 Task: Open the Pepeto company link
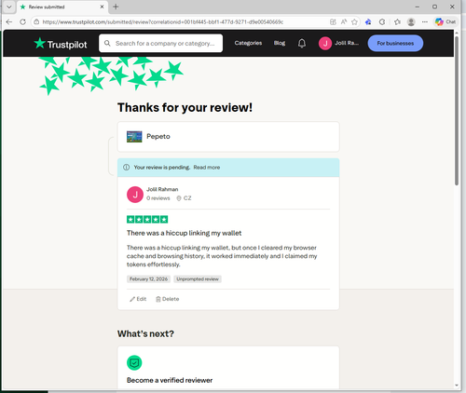[x=158, y=137]
